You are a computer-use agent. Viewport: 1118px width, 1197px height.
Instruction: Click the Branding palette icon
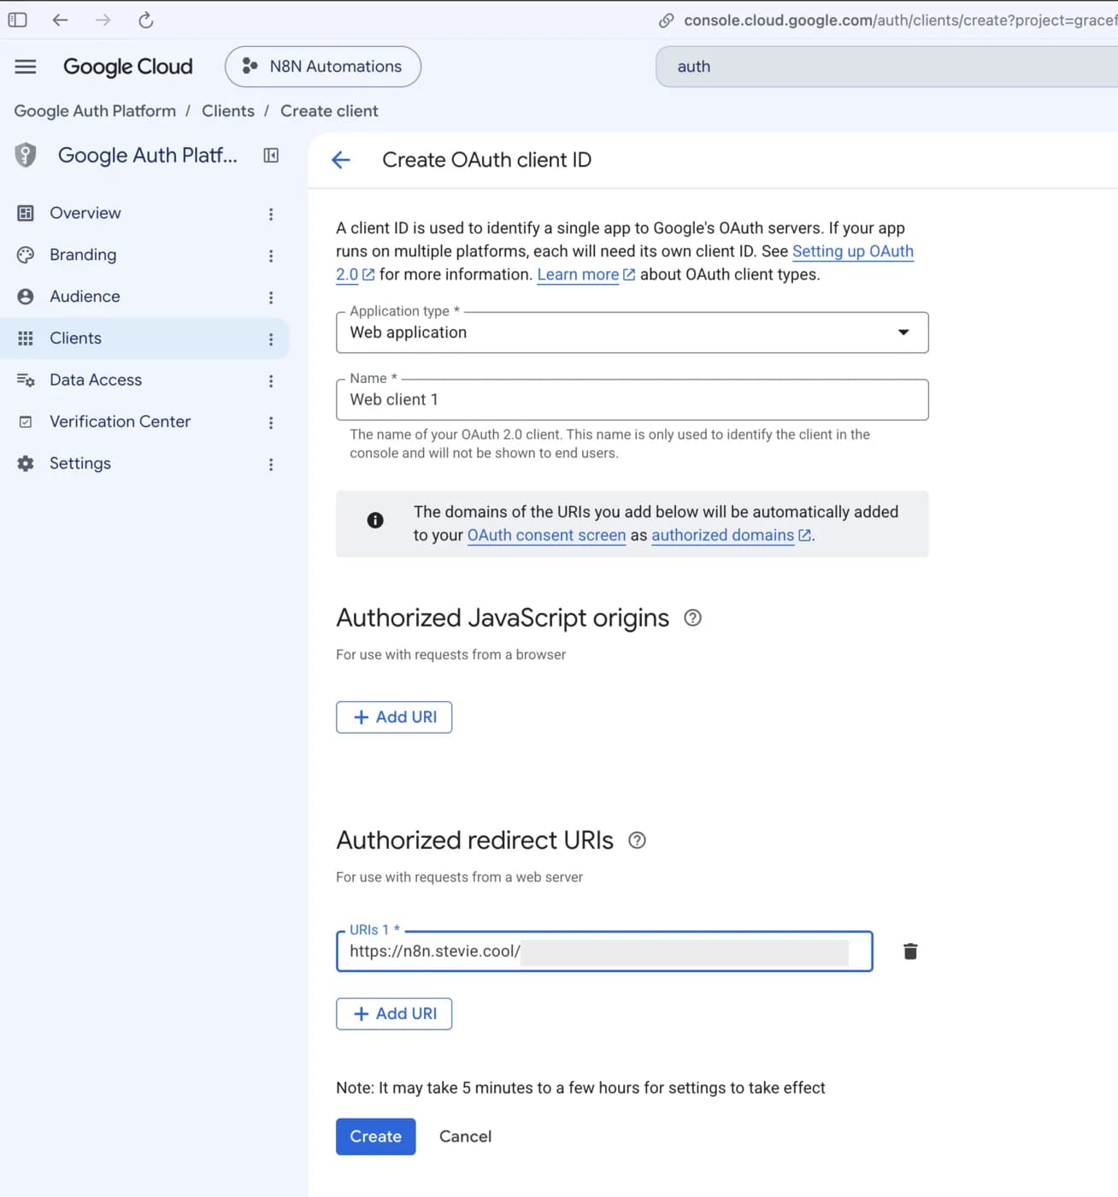pyautogui.click(x=26, y=255)
